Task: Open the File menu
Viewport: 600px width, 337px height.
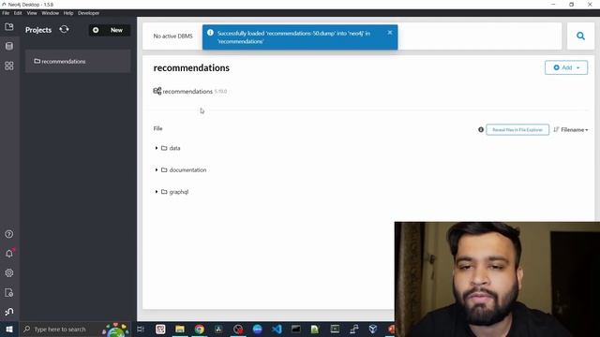Action: click(6, 13)
